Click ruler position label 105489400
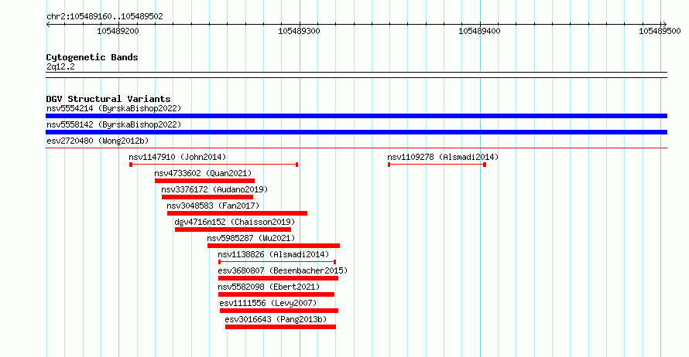Screen dimensions: 689x357 point(479,31)
